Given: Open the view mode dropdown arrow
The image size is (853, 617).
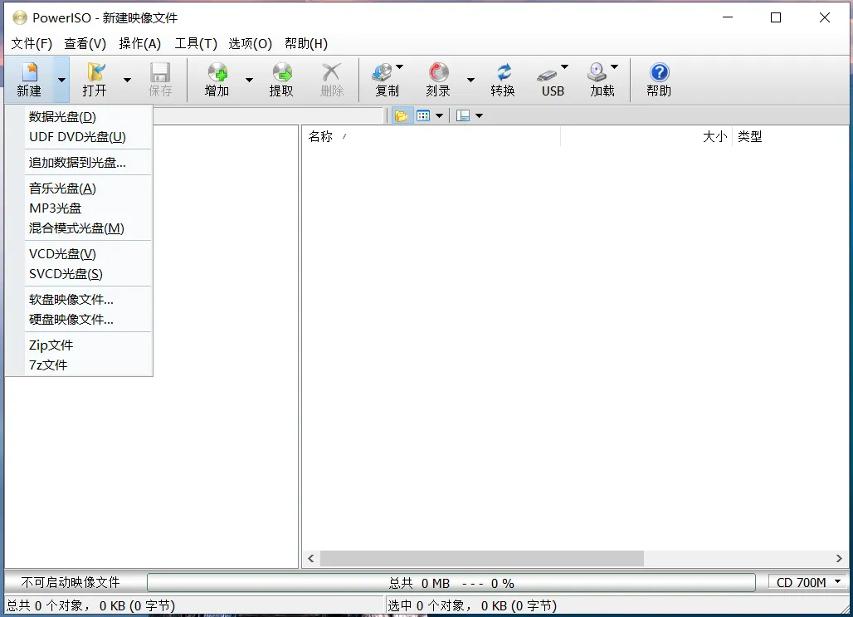Looking at the screenshot, I should pos(439,115).
